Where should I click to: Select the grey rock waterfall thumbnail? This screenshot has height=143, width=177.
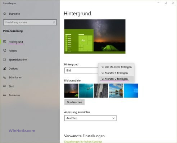click(101, 90)
